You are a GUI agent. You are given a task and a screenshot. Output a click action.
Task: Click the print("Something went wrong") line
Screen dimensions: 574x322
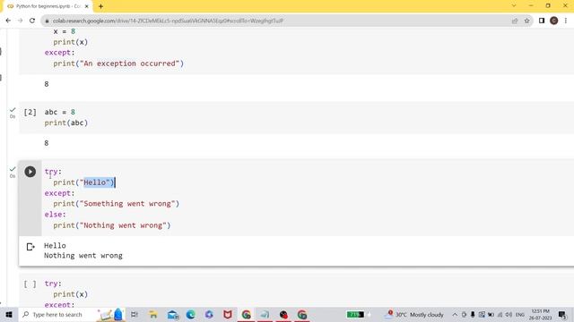click(117, 204)
